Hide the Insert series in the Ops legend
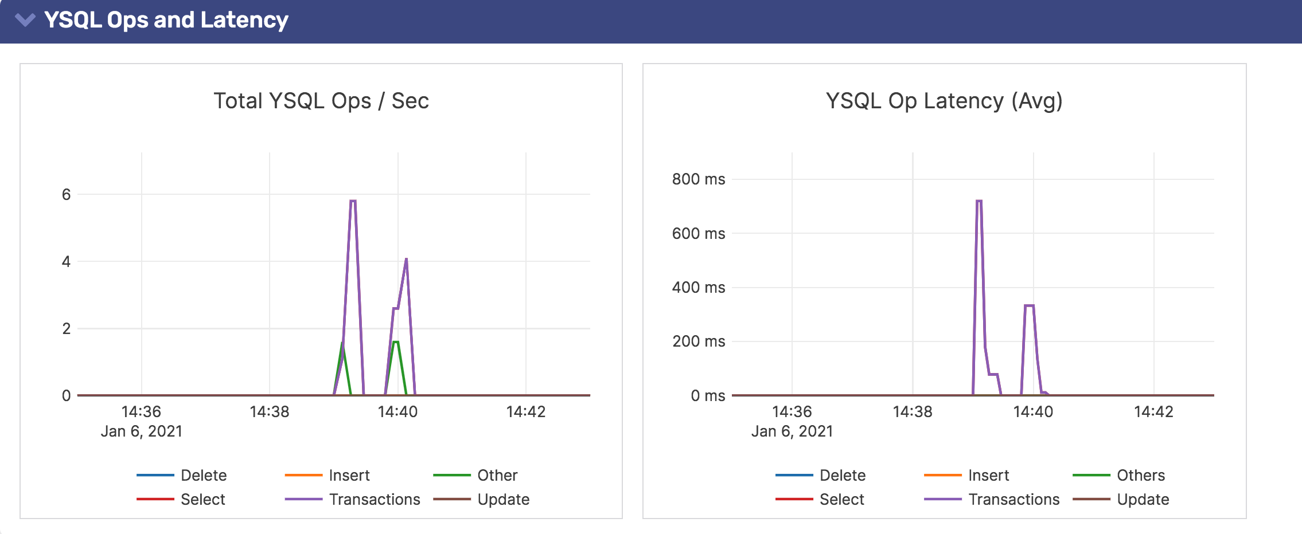 [x=349, y=475]
